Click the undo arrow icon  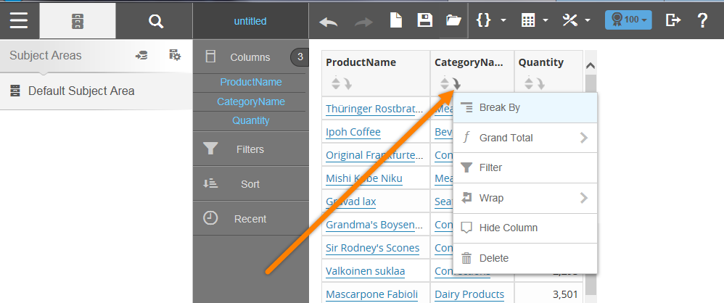pos(329,21)
